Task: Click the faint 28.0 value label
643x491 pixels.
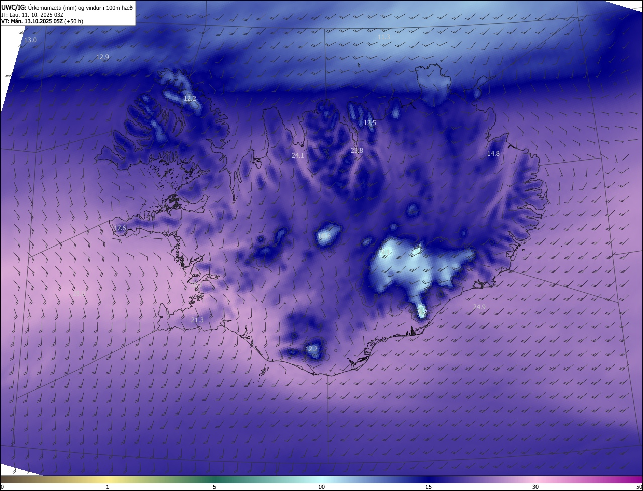Action: click(79, 294)
